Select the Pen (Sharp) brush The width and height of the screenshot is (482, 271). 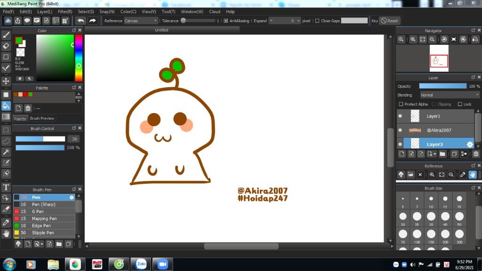[44, 205]
